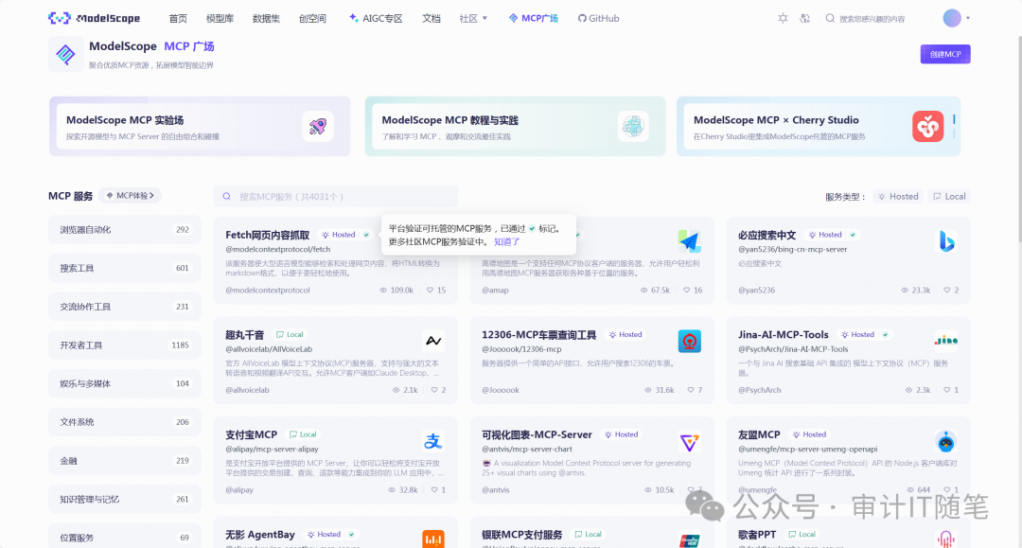1022x548 pixels.
Task: Open 数据集 in the top navigation
Action: click(266, 18)
